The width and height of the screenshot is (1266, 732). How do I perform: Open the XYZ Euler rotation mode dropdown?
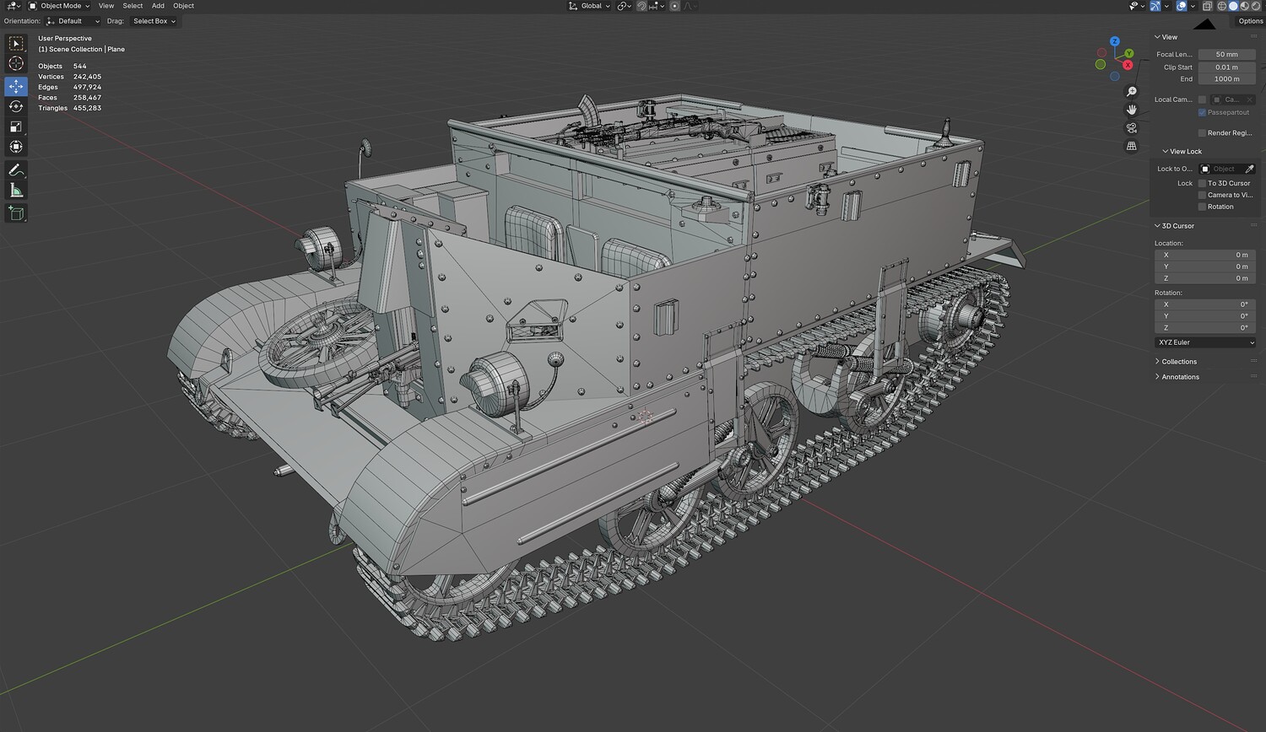(x=1204, y=342)
